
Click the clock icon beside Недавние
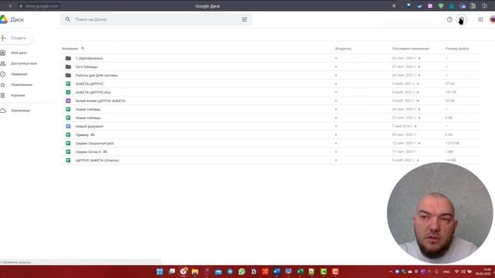click(3, 74)
